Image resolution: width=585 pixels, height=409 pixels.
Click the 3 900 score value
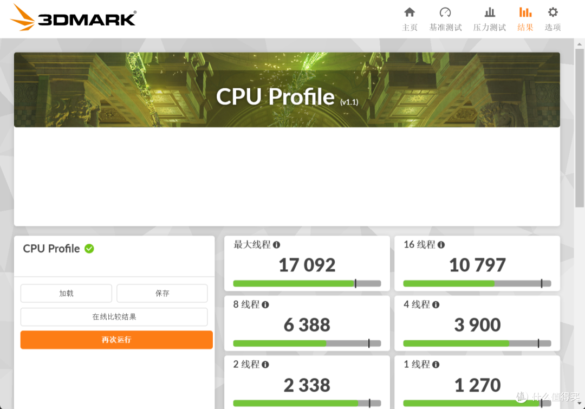tap(477, 324)
